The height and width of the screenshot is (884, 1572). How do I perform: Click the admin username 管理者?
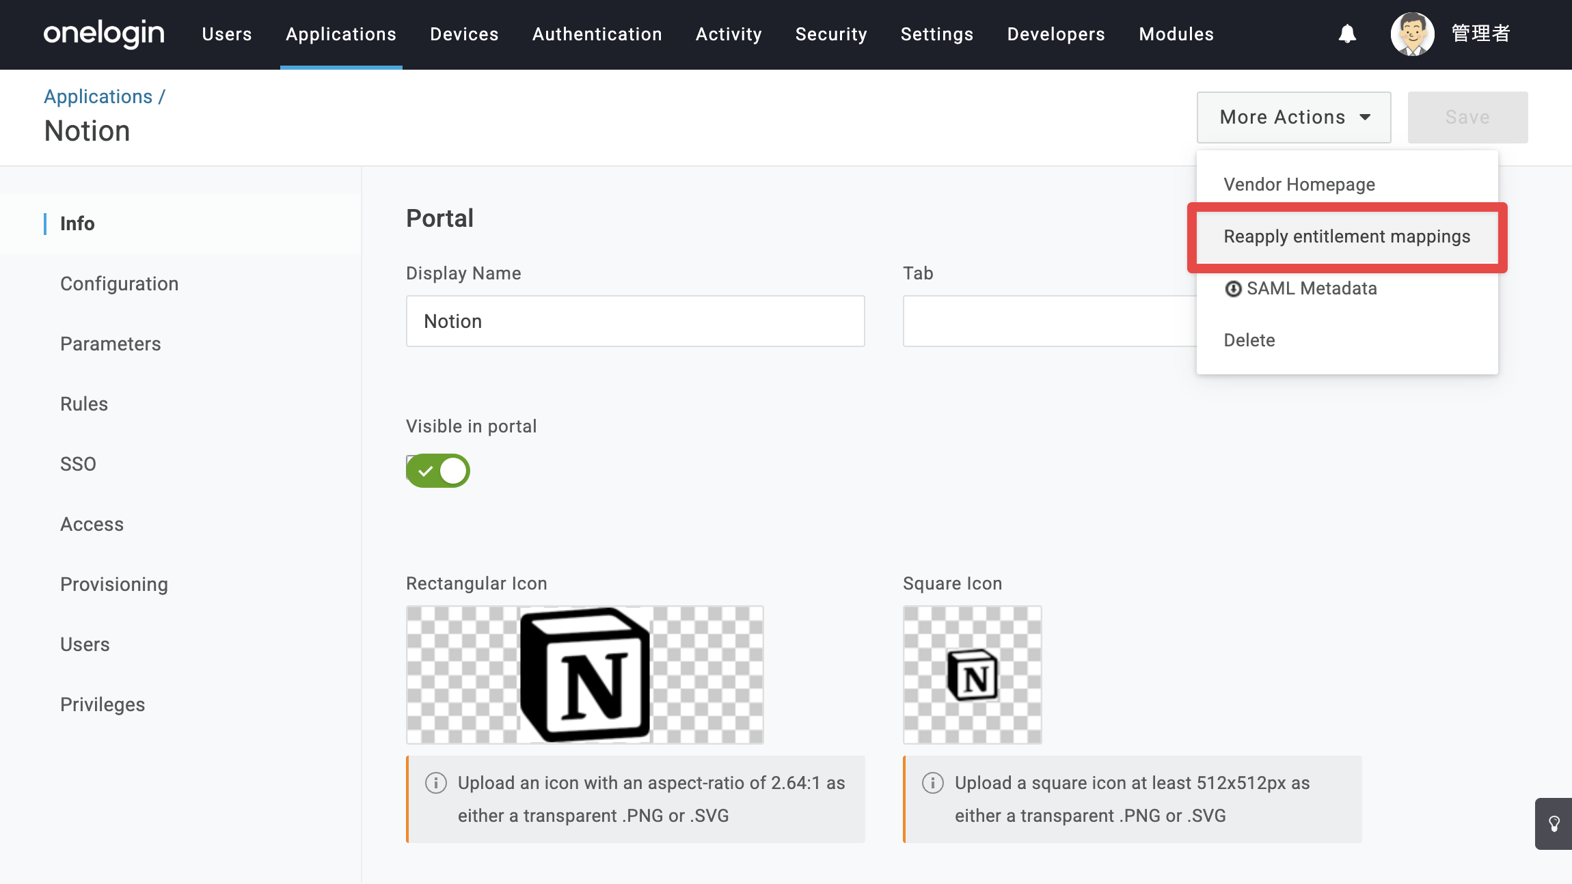[x=1480, y=33]
